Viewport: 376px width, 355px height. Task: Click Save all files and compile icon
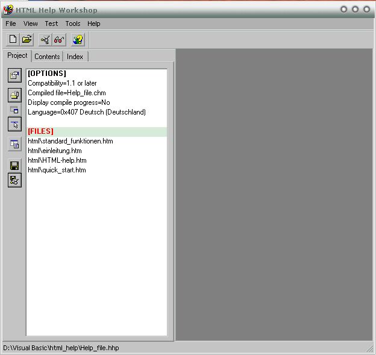pos(14,180)
